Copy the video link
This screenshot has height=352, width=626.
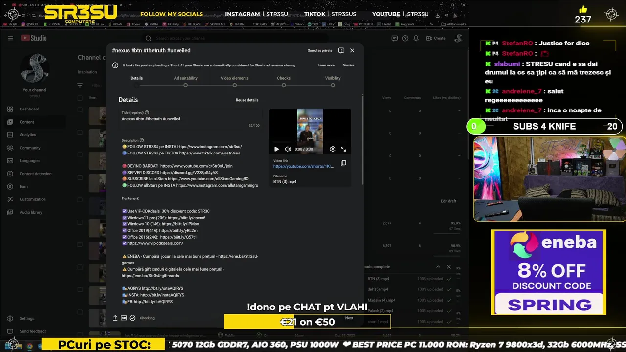tap(343, 163)
